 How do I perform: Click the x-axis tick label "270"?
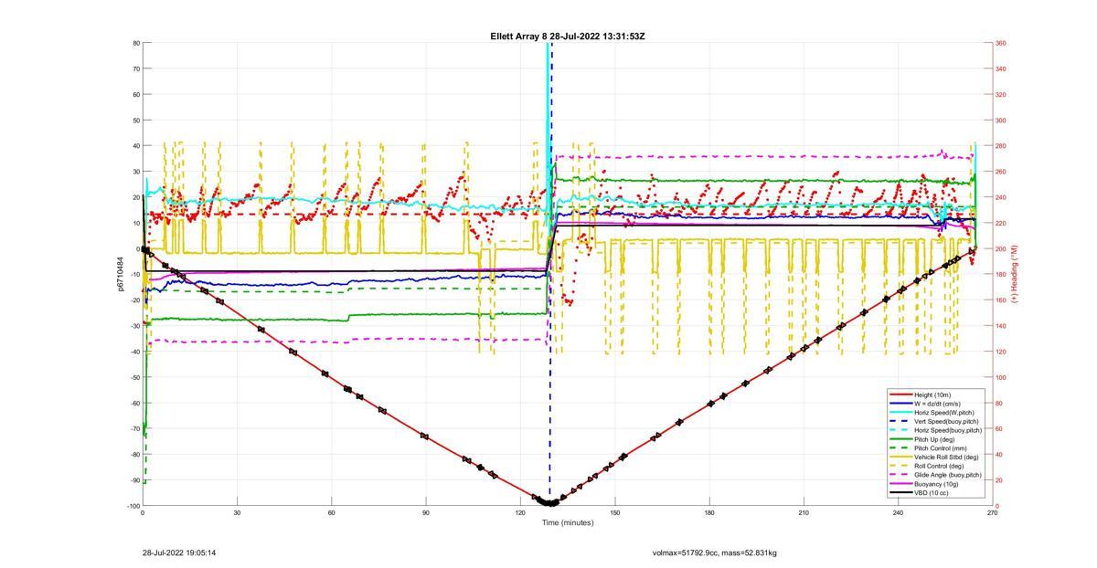tap(993, 513)
